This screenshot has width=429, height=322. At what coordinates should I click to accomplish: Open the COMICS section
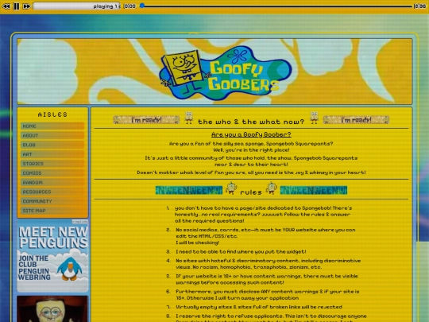tap(52, 173)
